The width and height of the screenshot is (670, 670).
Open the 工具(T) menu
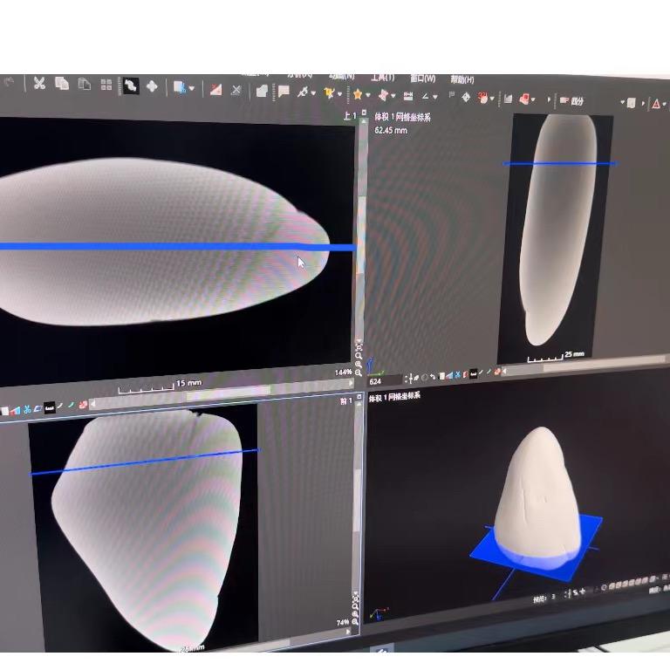point(382,78)
